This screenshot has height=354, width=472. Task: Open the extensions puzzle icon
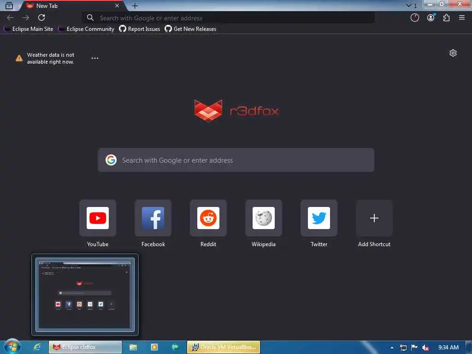(446, 18)
